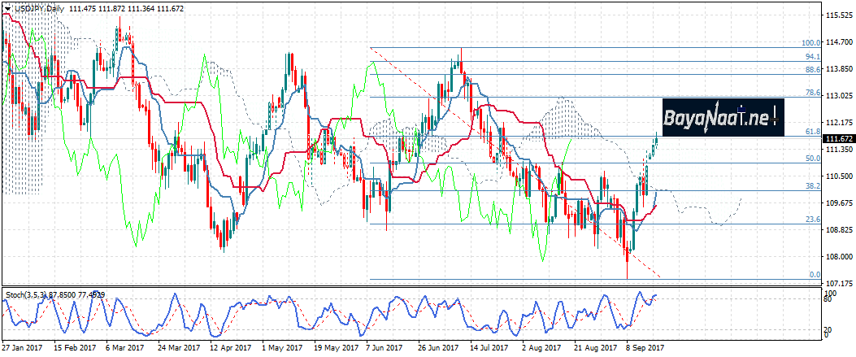
Task: Click the 38.2 Fibonacci level label
Action: [x=810, y=186]
